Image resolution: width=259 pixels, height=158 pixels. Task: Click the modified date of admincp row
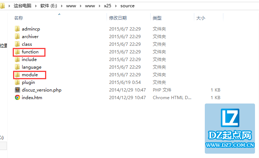pos(125,29)
